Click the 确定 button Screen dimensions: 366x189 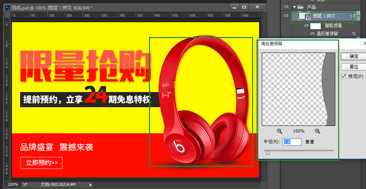(x=354, y=56)
